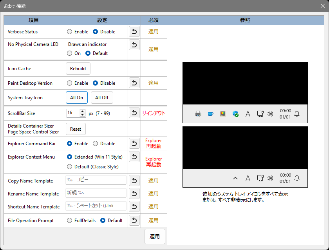Viewport: 329px width, 250px height.
Task: Click notification bell in lower tray preview
Action: [x=297, y=178]
